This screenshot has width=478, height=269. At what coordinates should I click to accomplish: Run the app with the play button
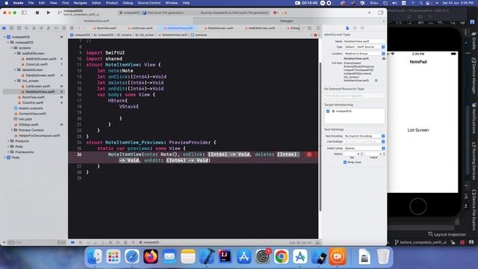(48, 13)
